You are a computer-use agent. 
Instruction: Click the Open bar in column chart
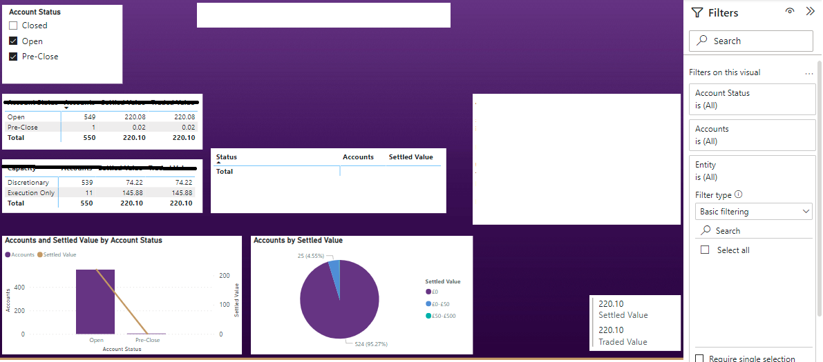[x=95, y=302]
